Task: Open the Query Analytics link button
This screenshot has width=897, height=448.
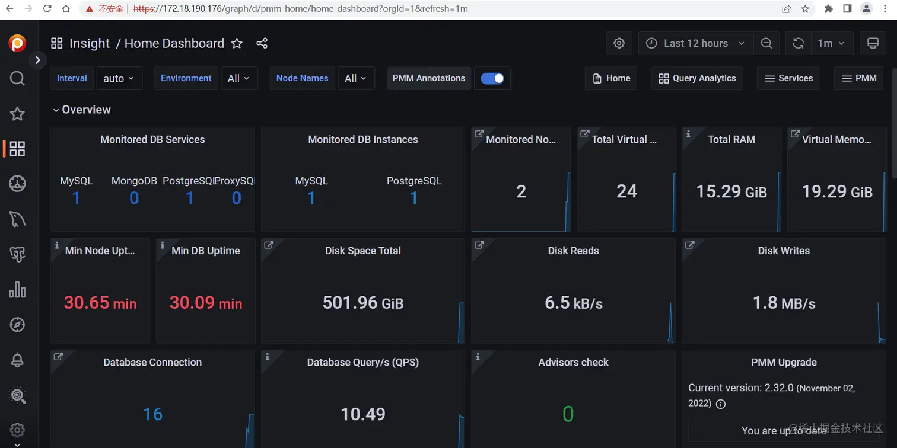Action: tap(697, 78)
